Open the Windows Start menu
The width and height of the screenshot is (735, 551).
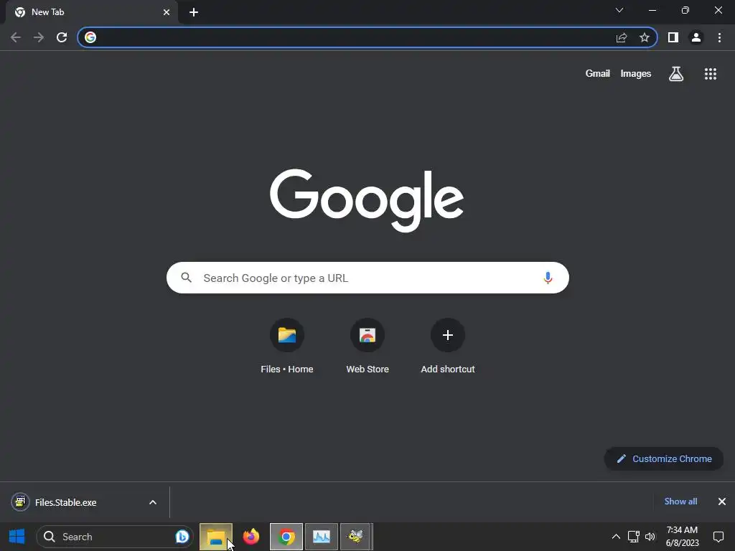point(17,537)
